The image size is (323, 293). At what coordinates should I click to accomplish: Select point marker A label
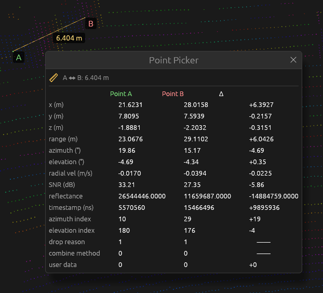(19, 58)
